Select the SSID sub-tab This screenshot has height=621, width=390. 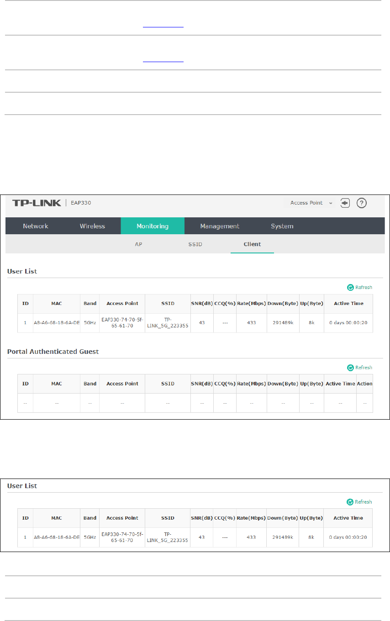point(195,244)
